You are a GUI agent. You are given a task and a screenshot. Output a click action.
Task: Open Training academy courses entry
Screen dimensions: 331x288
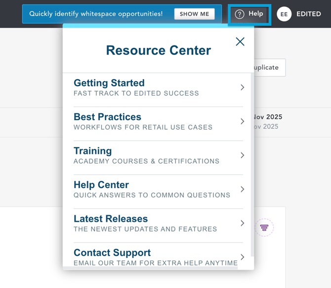click(146, 155)
